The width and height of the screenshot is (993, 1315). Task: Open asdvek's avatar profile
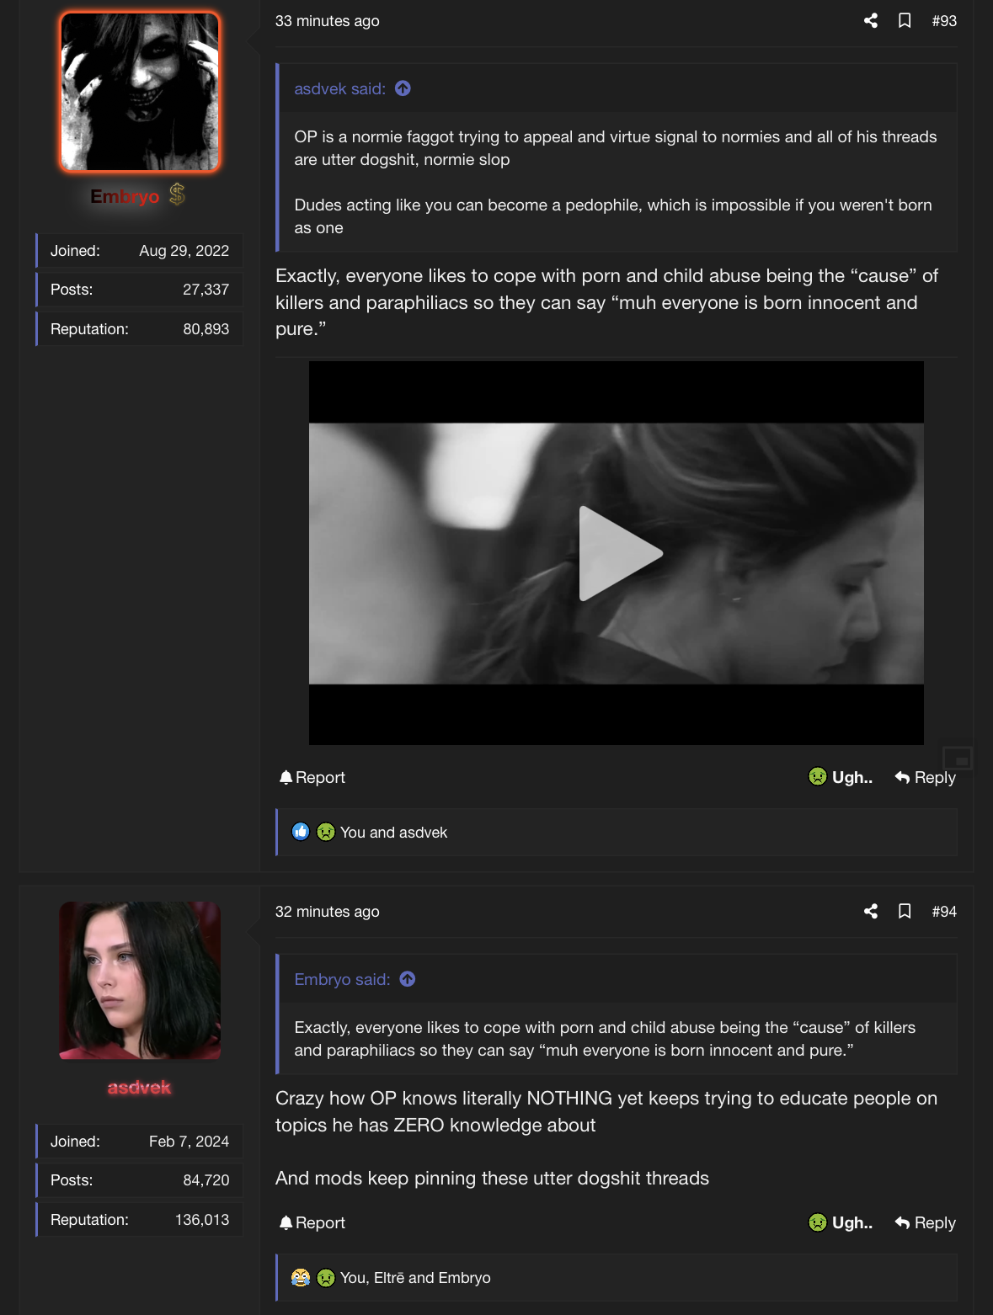[x=140, y=981]
